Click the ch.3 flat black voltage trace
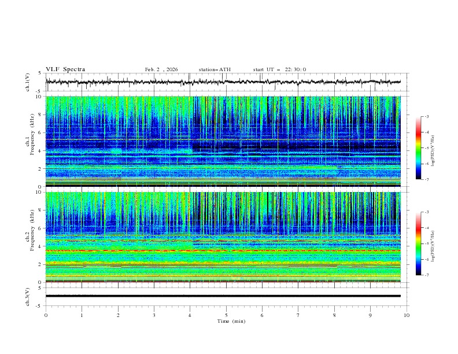Image resolution: width=458 pixels, height=354 pixels. [x=223, y=296]
